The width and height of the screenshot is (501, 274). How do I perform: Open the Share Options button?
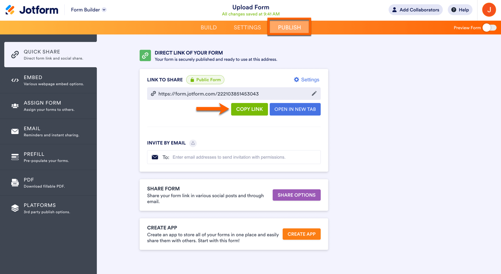(296, 195)
